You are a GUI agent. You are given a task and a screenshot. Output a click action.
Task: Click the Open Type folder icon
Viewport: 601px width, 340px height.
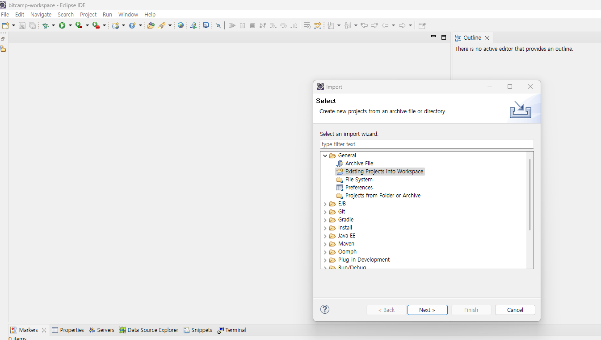[x=151, y=25]
